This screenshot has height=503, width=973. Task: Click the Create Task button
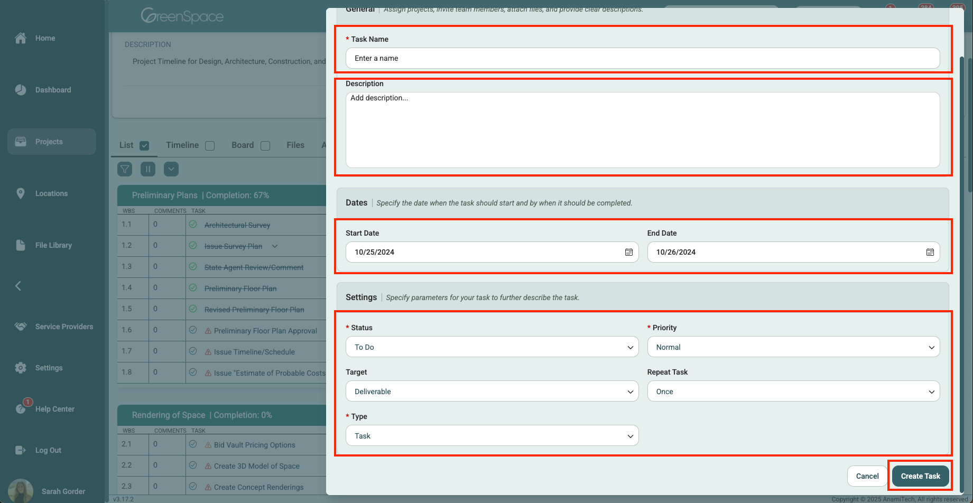point(920,476)
